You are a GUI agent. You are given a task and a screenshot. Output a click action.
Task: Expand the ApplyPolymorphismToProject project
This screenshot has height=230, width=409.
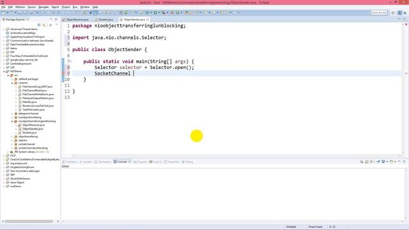tap(4, 37)
